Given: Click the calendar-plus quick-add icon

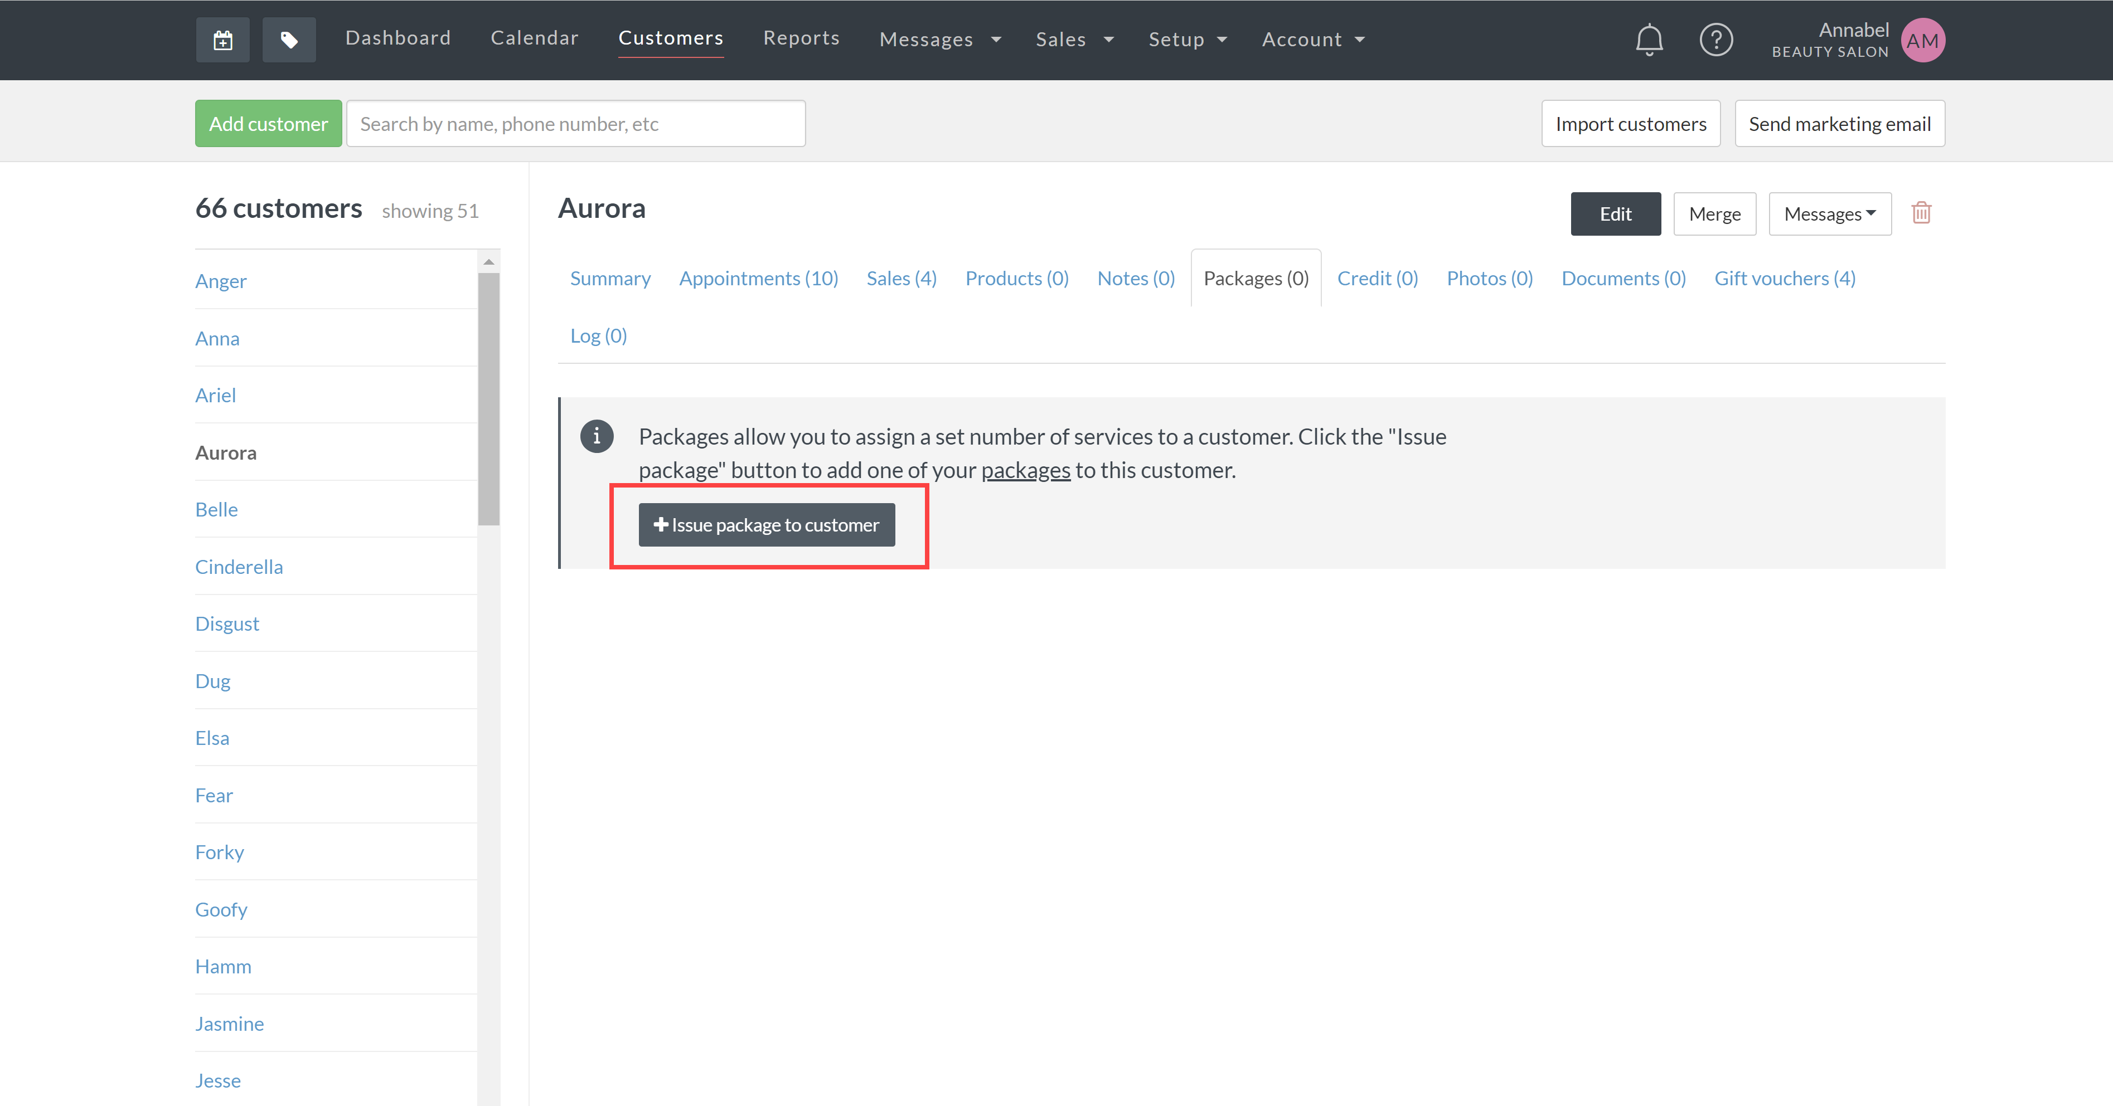Looking at the screenshot, I should coord(222,40).
